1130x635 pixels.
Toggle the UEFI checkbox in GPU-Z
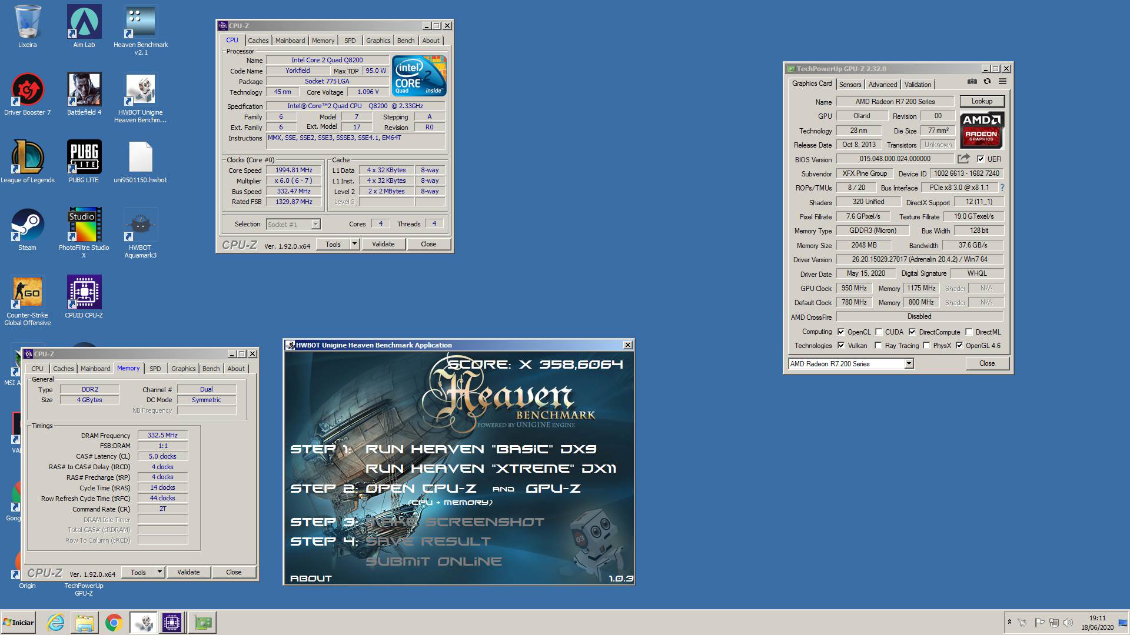[x=981, y=159]
